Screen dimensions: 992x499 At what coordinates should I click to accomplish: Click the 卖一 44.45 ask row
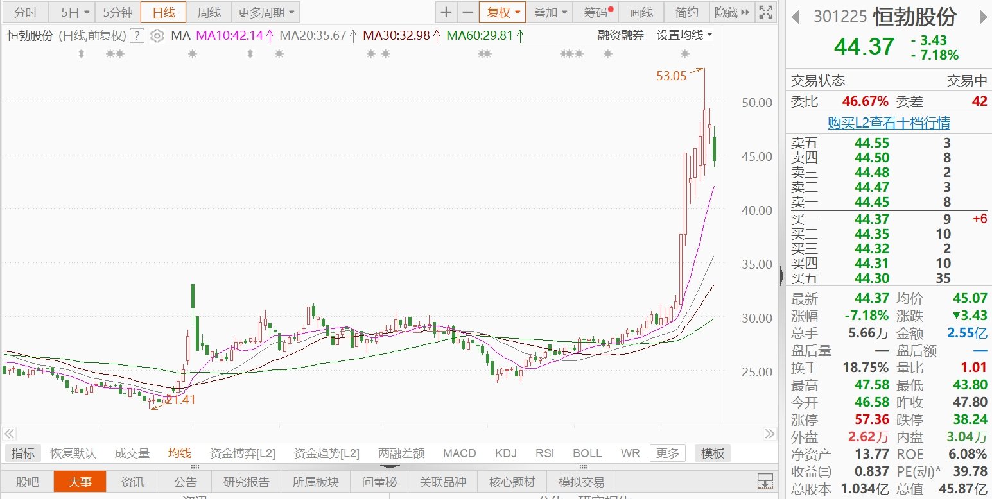tap(889, 202)
